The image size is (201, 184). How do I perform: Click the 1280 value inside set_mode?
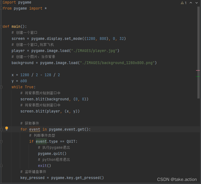91,39
